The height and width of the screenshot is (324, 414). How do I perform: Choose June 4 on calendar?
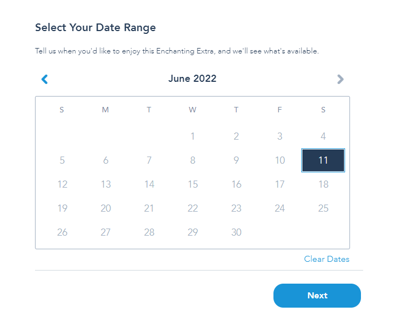323,136
